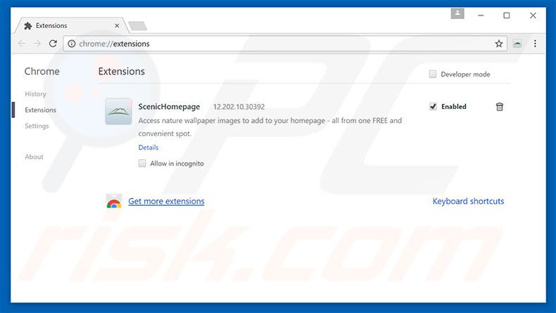Viewport: 556px width, 313px height.
Task: Open the user profile icon in title bar
Action: coord(457,14)
